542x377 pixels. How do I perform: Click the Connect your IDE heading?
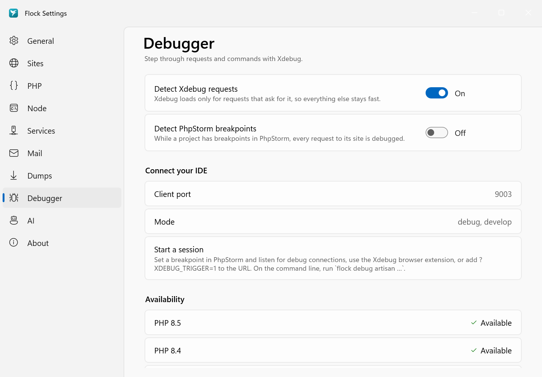coord(176,171)
